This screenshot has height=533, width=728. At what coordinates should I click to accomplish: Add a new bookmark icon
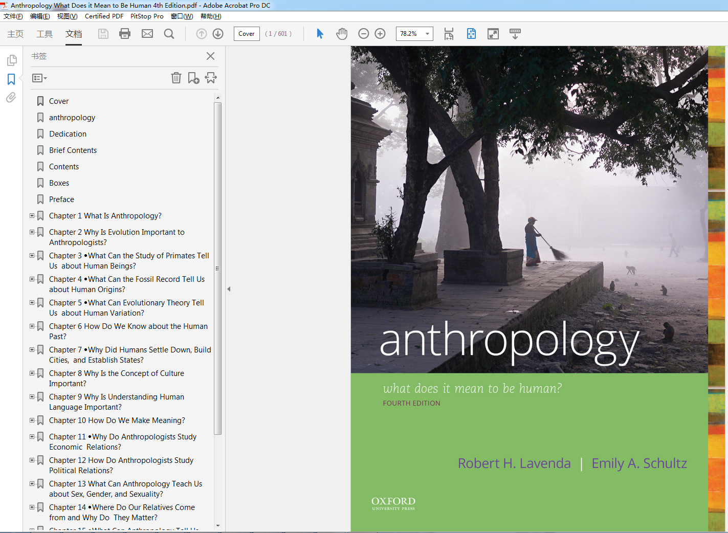pos(193,78)
